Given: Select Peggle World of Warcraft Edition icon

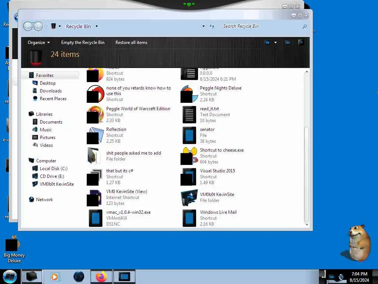Looking at the screenshot, I should tap(95, 115).
